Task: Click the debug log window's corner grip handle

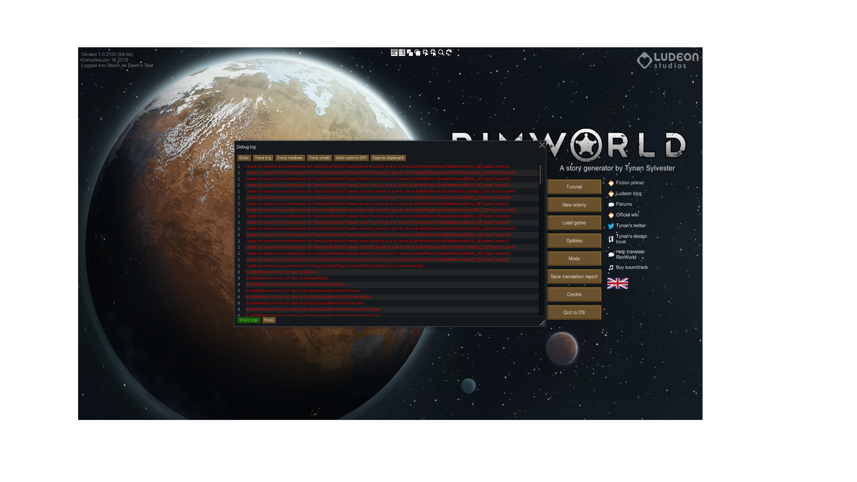Action: pos(542,323)
